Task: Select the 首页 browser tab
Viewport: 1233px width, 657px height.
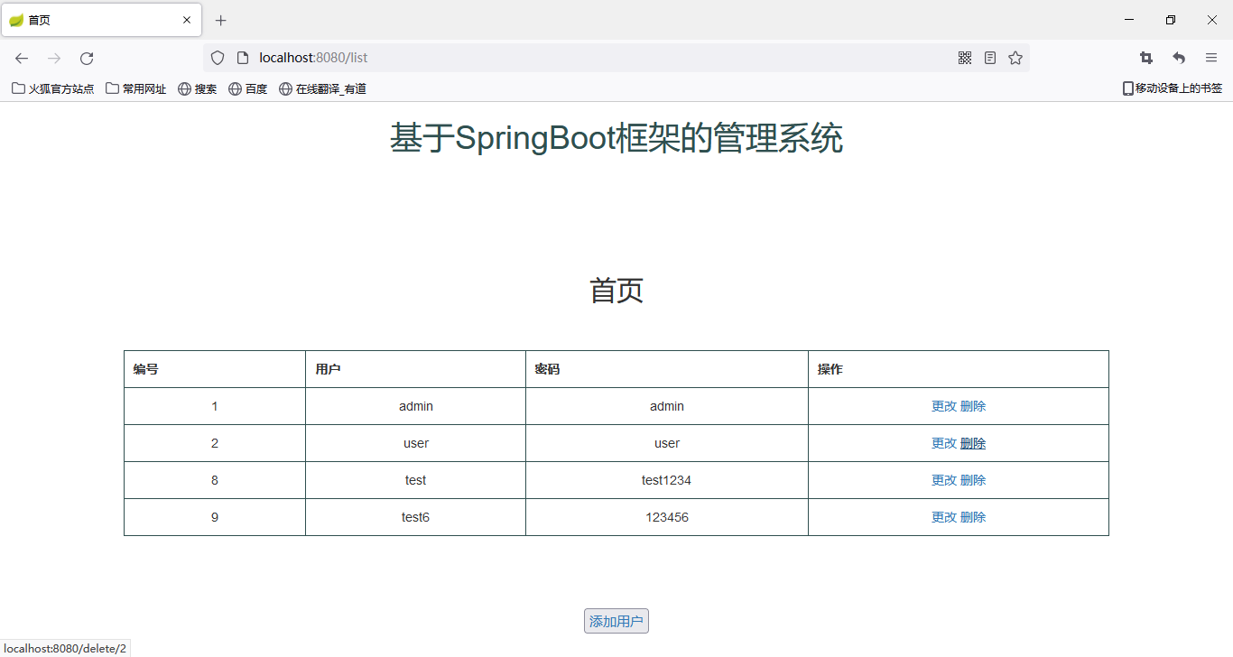Action: (102, 20)
